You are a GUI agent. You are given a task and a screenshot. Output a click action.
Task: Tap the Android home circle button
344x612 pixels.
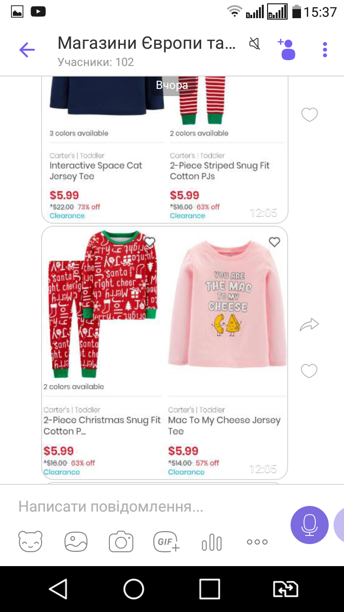coord(134,589)
